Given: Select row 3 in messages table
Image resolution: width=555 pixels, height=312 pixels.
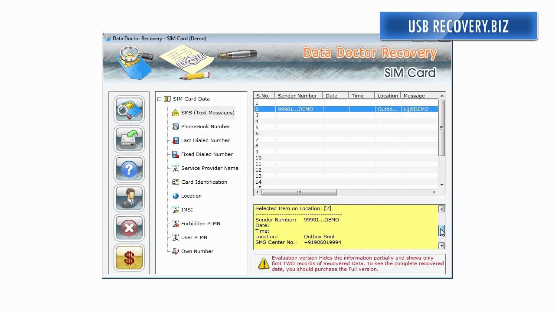Looking at the screenshot, I should tap(346, 115).
